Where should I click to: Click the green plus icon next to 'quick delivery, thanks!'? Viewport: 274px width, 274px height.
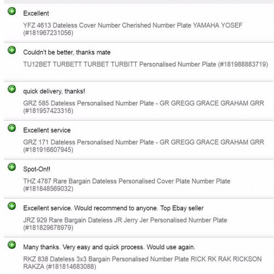tap(12, 89)
